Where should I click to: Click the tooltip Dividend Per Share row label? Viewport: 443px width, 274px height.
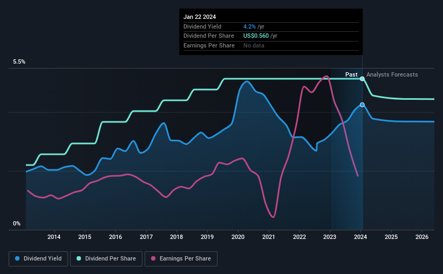pyautogui.click(x=209, y=36)
